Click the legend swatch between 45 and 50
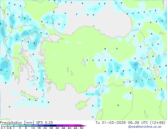The height and width of the screenshot is (129, 167). [77, 126]
